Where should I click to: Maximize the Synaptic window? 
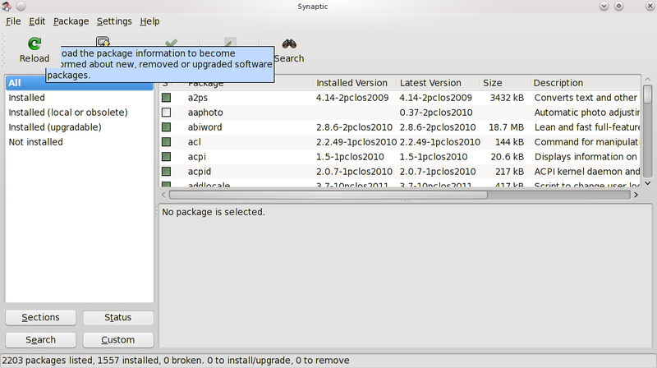pos(619,7)
